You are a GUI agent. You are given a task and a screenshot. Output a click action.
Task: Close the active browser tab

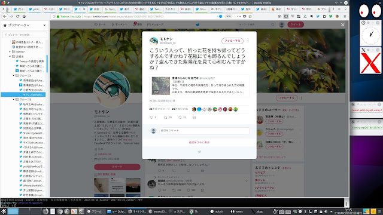click(x=84, y=9)
